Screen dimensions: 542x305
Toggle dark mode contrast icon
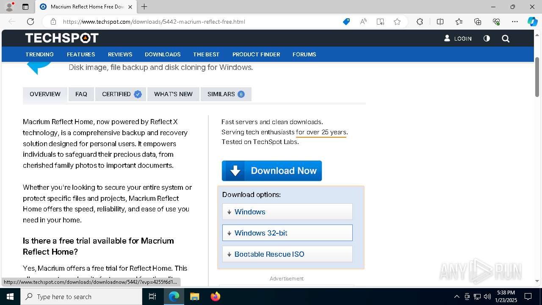pyautogui.click(x=487, y=39)
